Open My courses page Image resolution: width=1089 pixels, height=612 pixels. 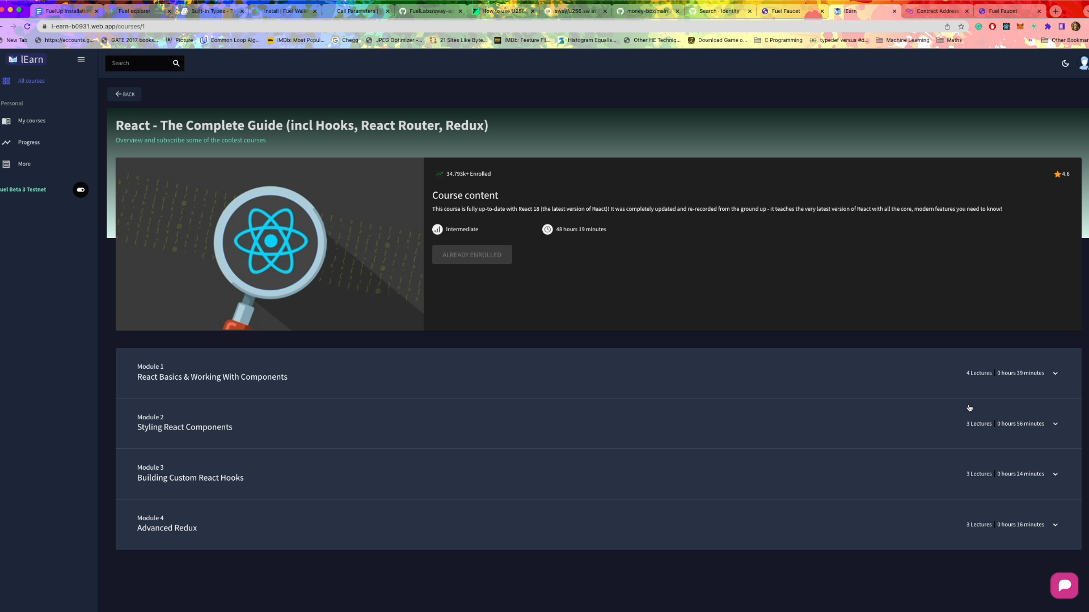[32, 121]
